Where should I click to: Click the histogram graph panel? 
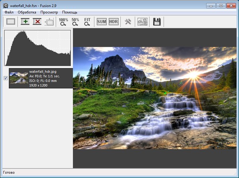tap(37, 48)
